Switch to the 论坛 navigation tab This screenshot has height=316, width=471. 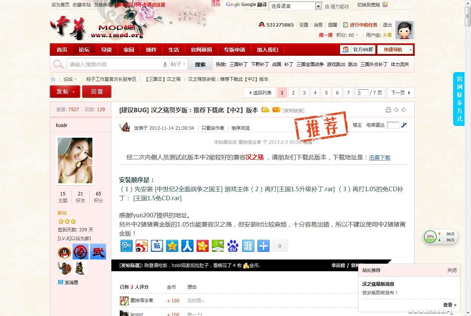(84, 49)
